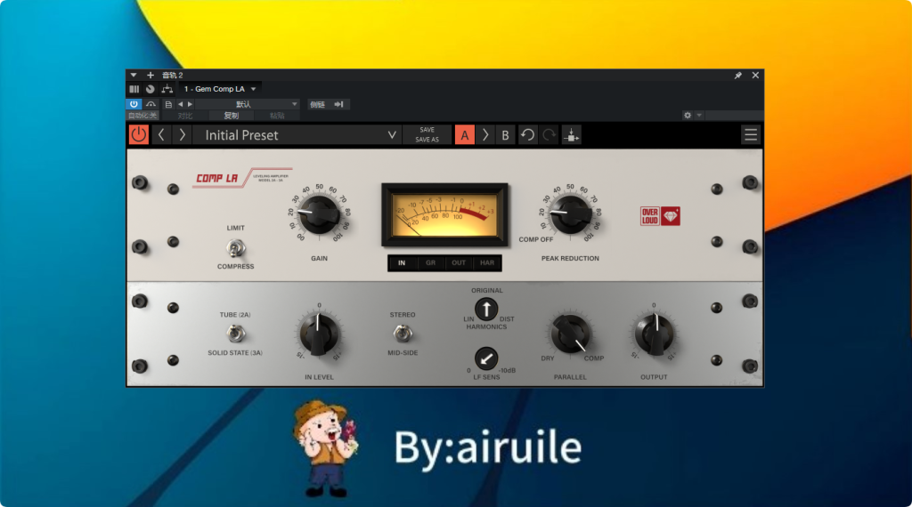Click the PARALLEL dry/comp knob
The height and width of the screenshot is (507, 912).
[570, 334]
